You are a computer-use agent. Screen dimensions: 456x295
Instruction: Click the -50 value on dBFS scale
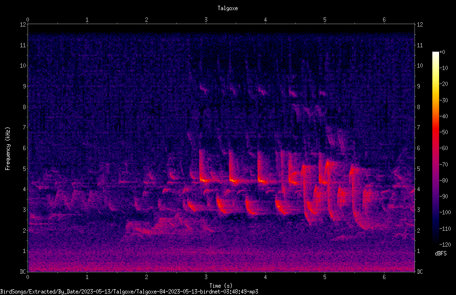point(444,132)
